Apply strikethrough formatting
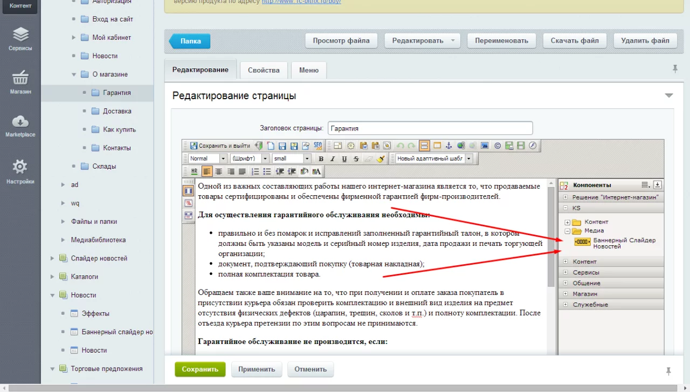 [356, 159]
